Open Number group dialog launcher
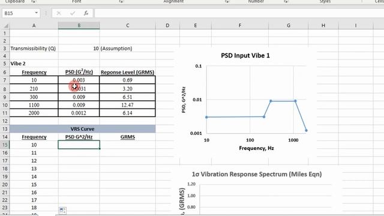 (x=286, y=1)
